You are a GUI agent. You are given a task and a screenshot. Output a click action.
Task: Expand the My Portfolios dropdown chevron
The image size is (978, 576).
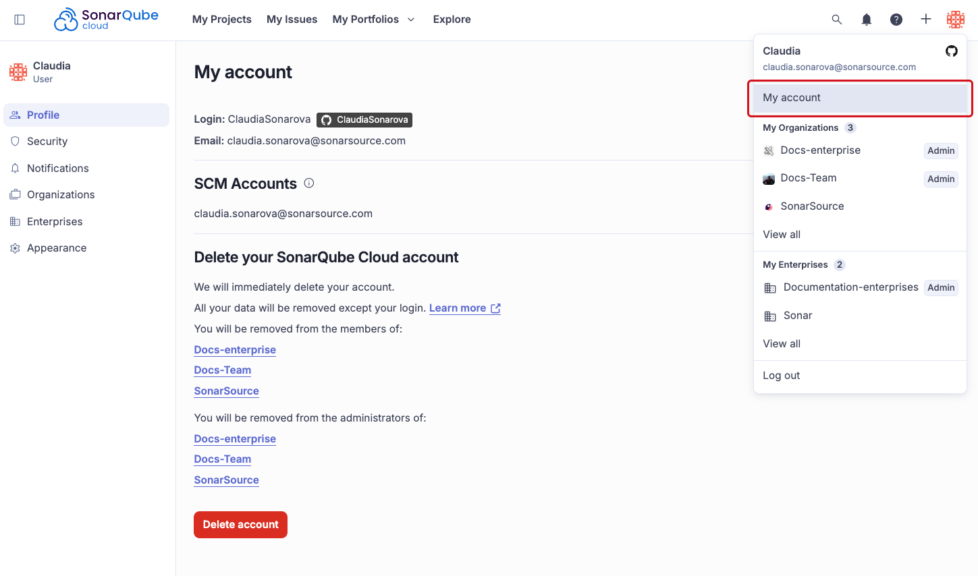click(x=411, y=20)
